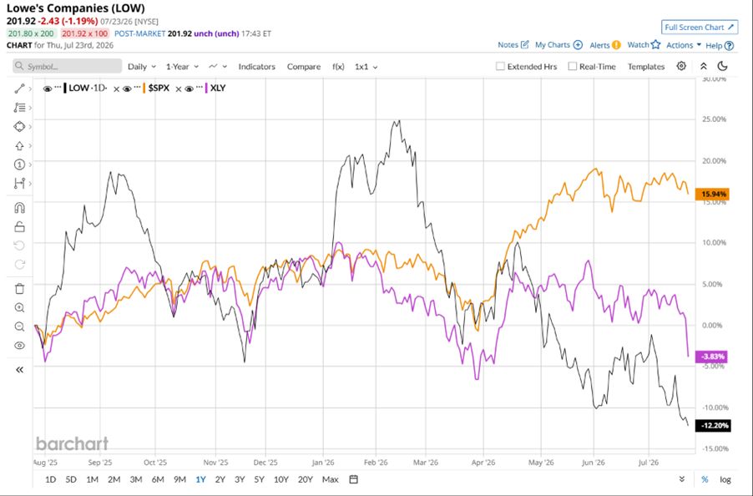Toggle log scale mode

click(x=725, y=479)
